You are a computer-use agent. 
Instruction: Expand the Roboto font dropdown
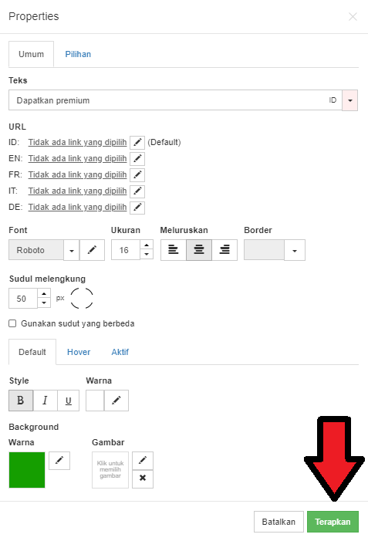(72, 250)
